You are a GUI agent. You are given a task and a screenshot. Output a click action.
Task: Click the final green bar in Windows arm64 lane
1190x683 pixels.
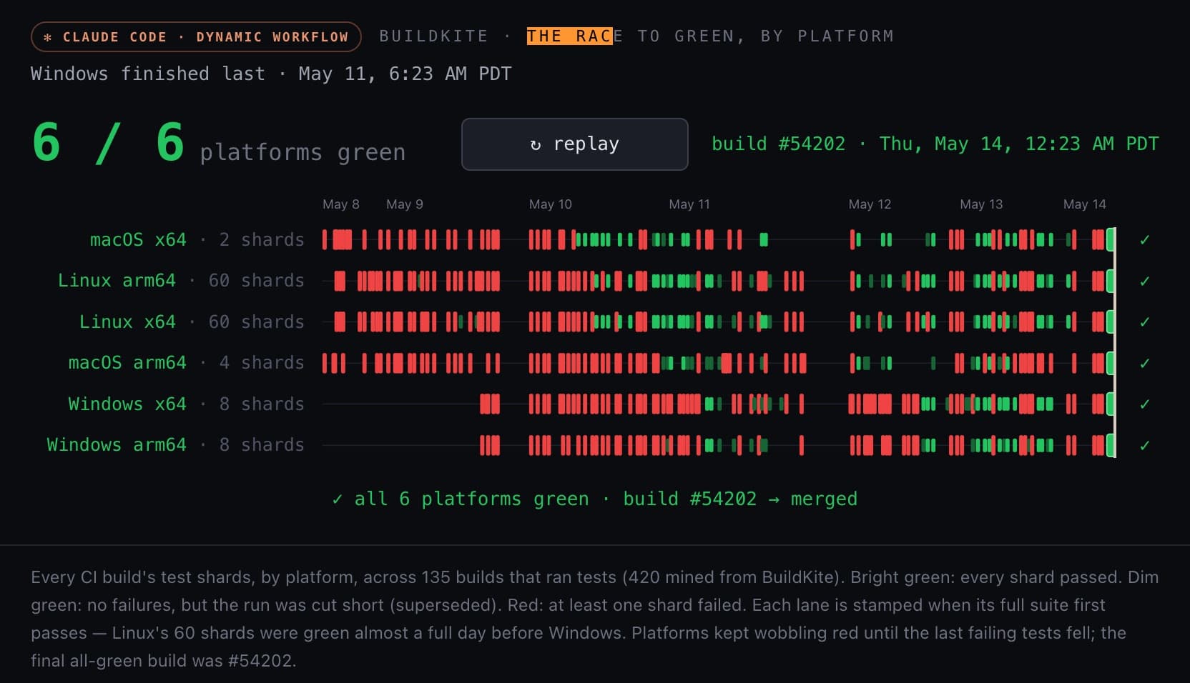point(1111,445)
